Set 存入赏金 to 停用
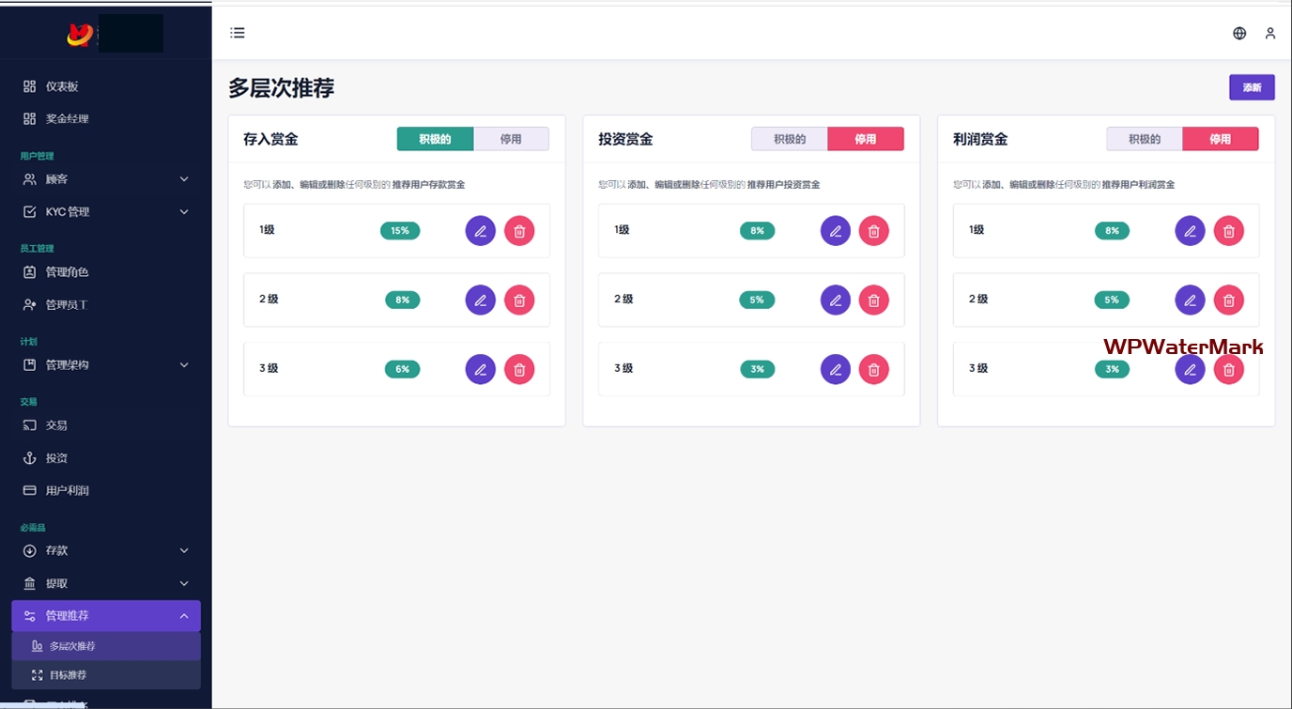The image size is (1292, 709). point(511,139)
